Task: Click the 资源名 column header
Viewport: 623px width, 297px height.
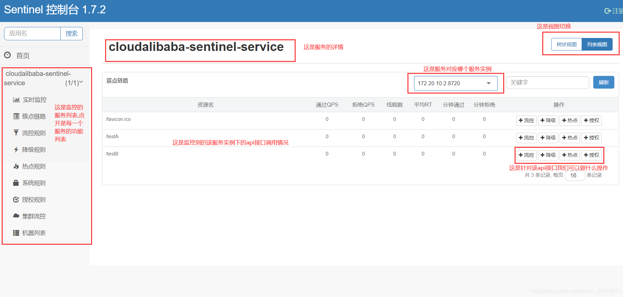Action: click(206, 105)
